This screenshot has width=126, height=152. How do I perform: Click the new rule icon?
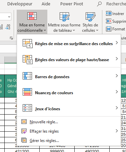(x=24, y=122)
